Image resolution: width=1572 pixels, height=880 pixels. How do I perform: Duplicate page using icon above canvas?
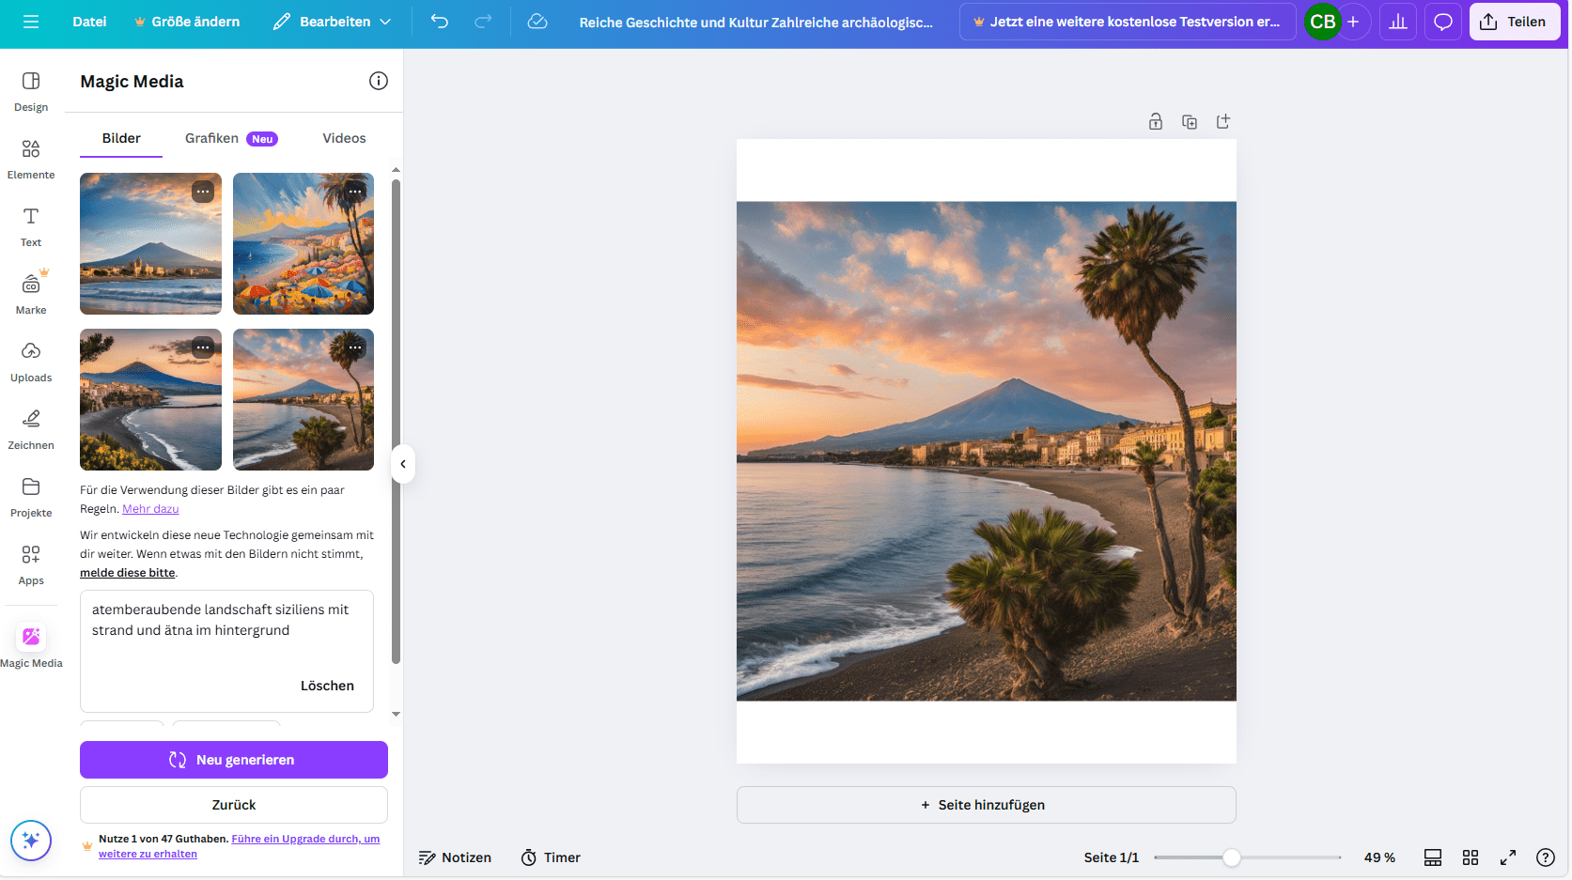coord(1190,122)
